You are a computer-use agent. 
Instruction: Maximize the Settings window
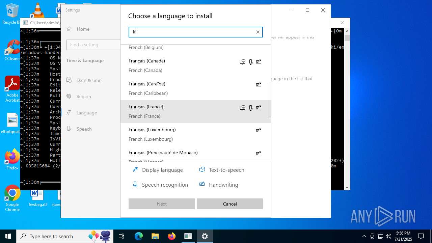[307, 10]
